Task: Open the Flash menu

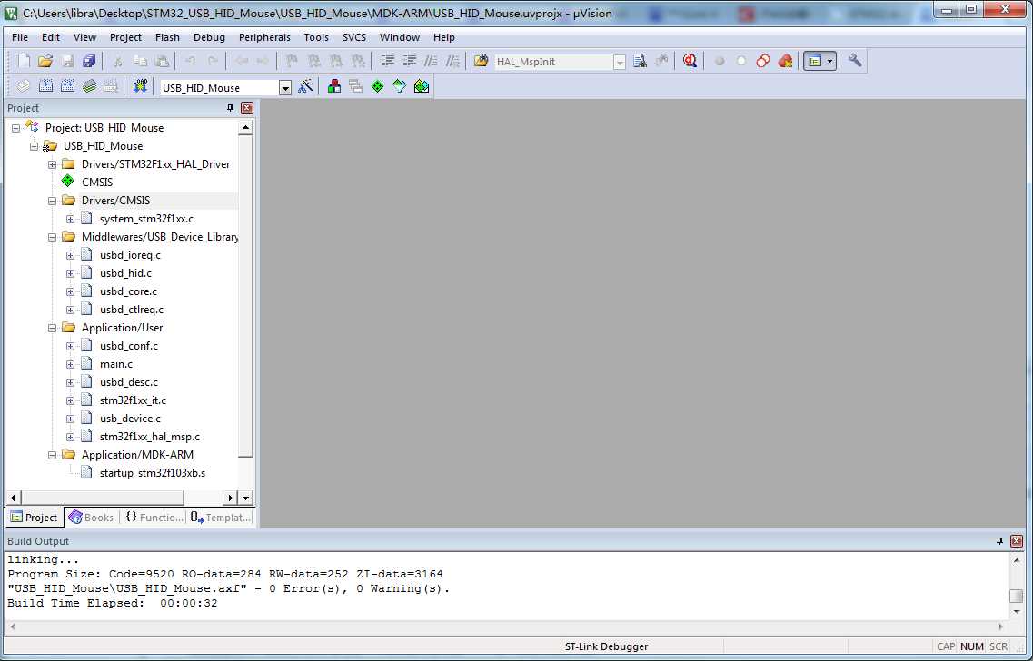Action: click(x=167, y=37)
